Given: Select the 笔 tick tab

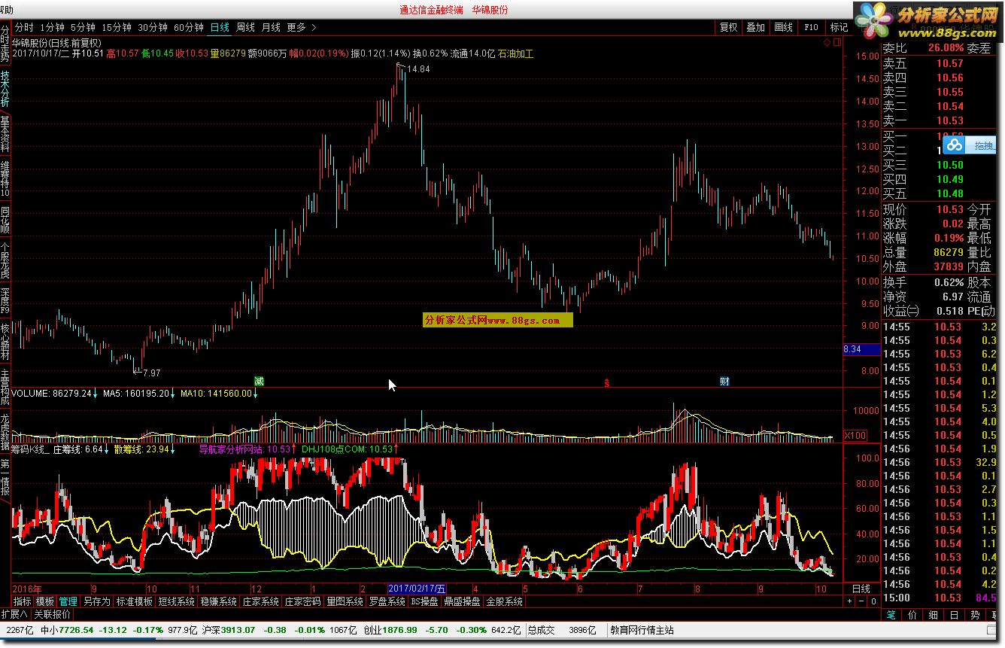Looking at the screenshot, I should pos(892,615).
